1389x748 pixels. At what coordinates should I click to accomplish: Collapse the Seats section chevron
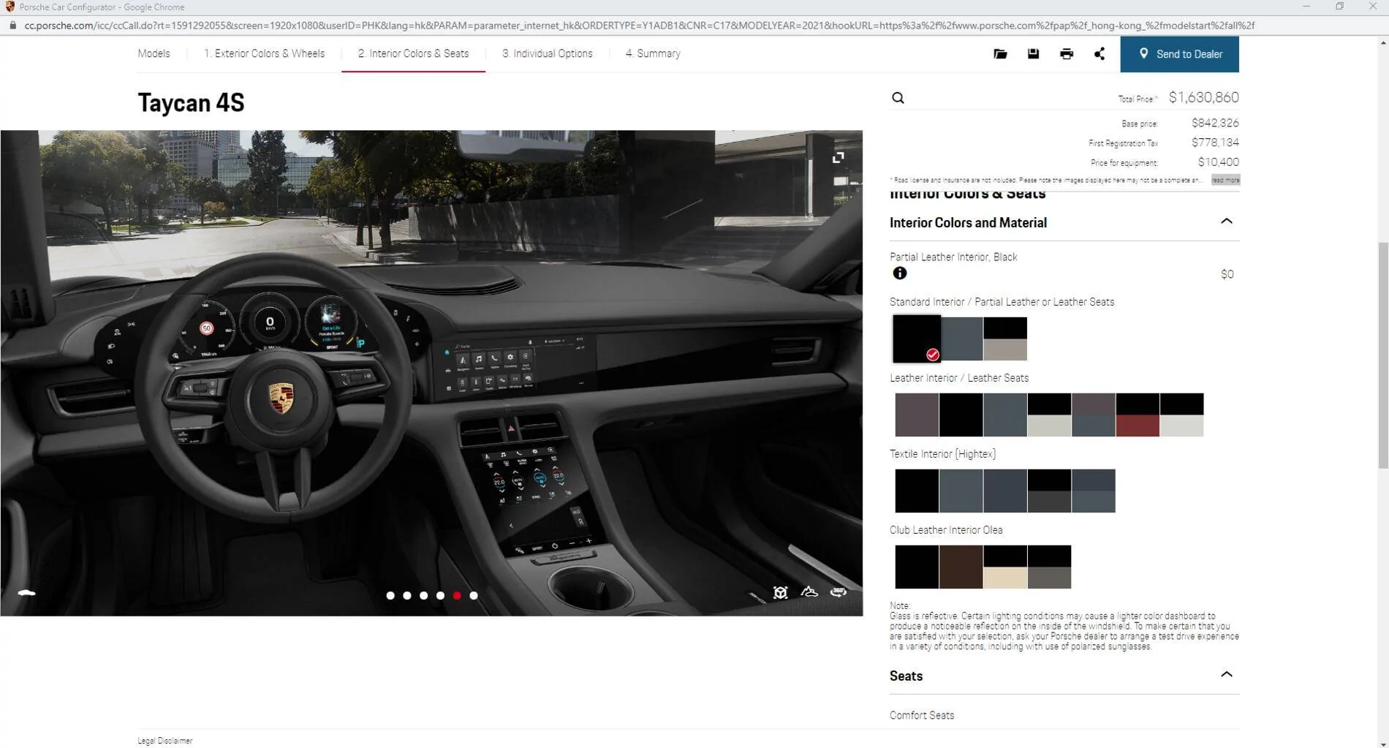click(x=1227, y=675)
